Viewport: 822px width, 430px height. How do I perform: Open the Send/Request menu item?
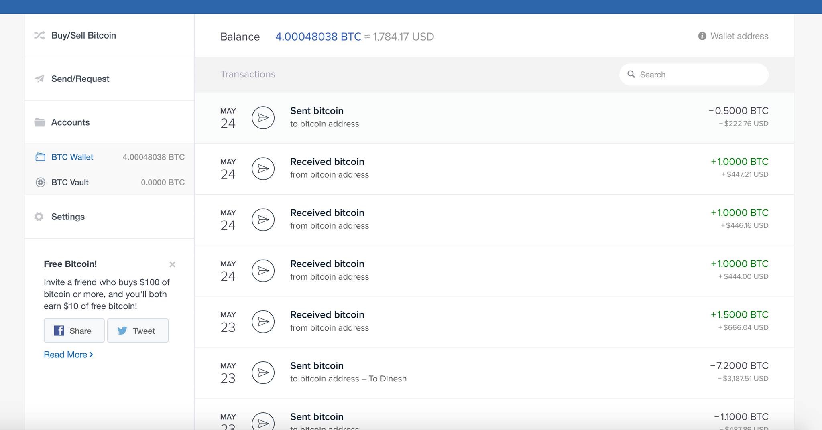(80, 79)
